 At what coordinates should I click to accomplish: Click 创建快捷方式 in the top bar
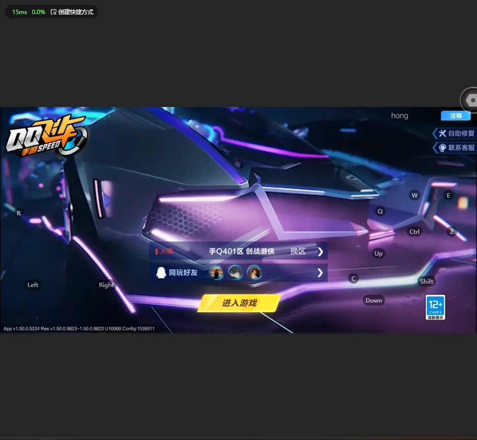(x=76, y=12)
